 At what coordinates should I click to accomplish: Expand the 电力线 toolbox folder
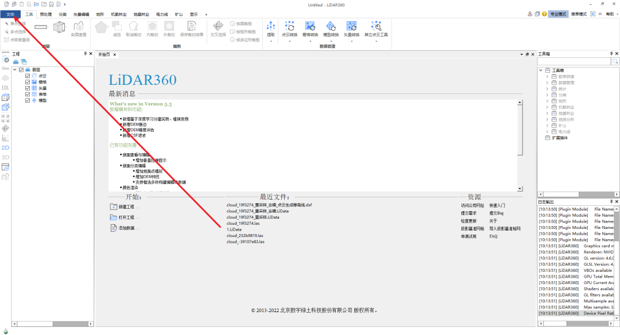click(547, 131)
